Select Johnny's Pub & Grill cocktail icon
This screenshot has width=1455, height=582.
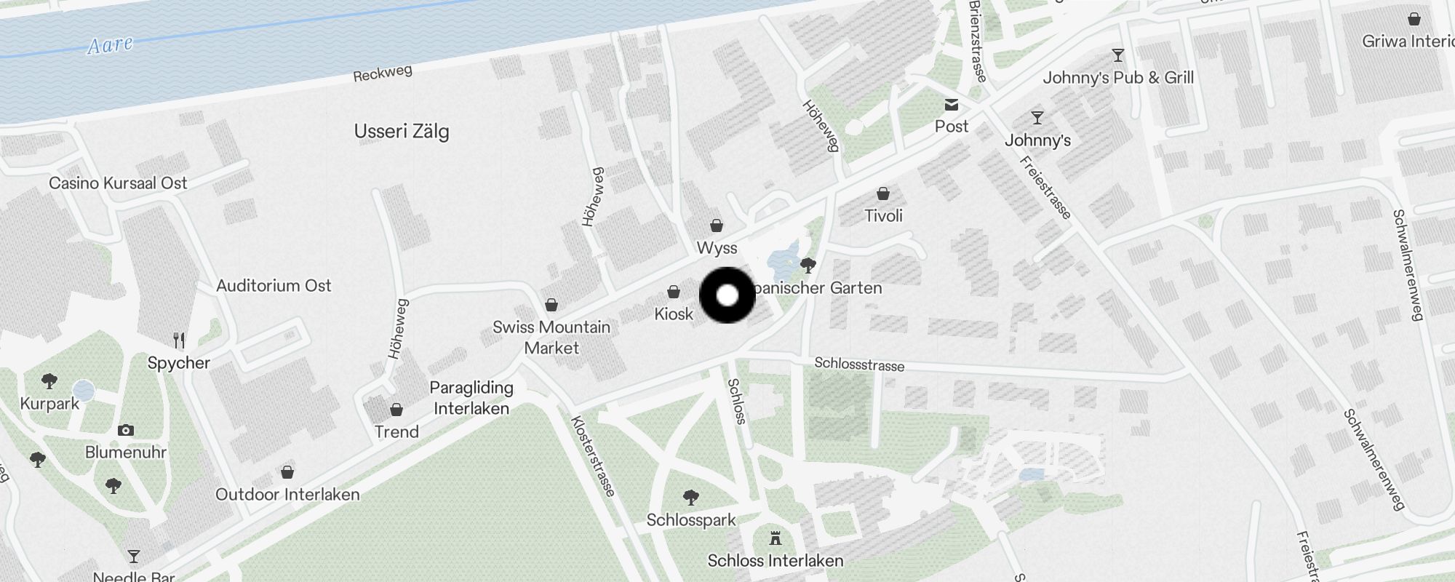[x=1118, y=55]
